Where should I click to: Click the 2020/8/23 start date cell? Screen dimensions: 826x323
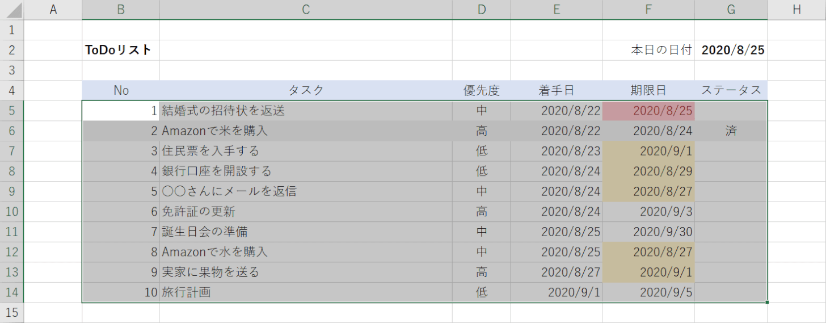click(x=557, y=151)
